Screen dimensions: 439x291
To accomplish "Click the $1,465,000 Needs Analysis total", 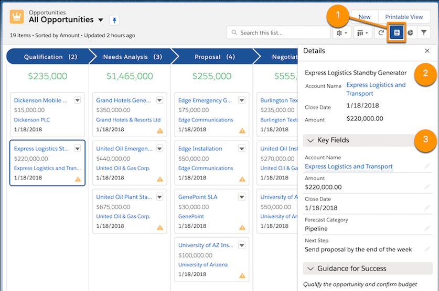I will [x=130, y=76].
